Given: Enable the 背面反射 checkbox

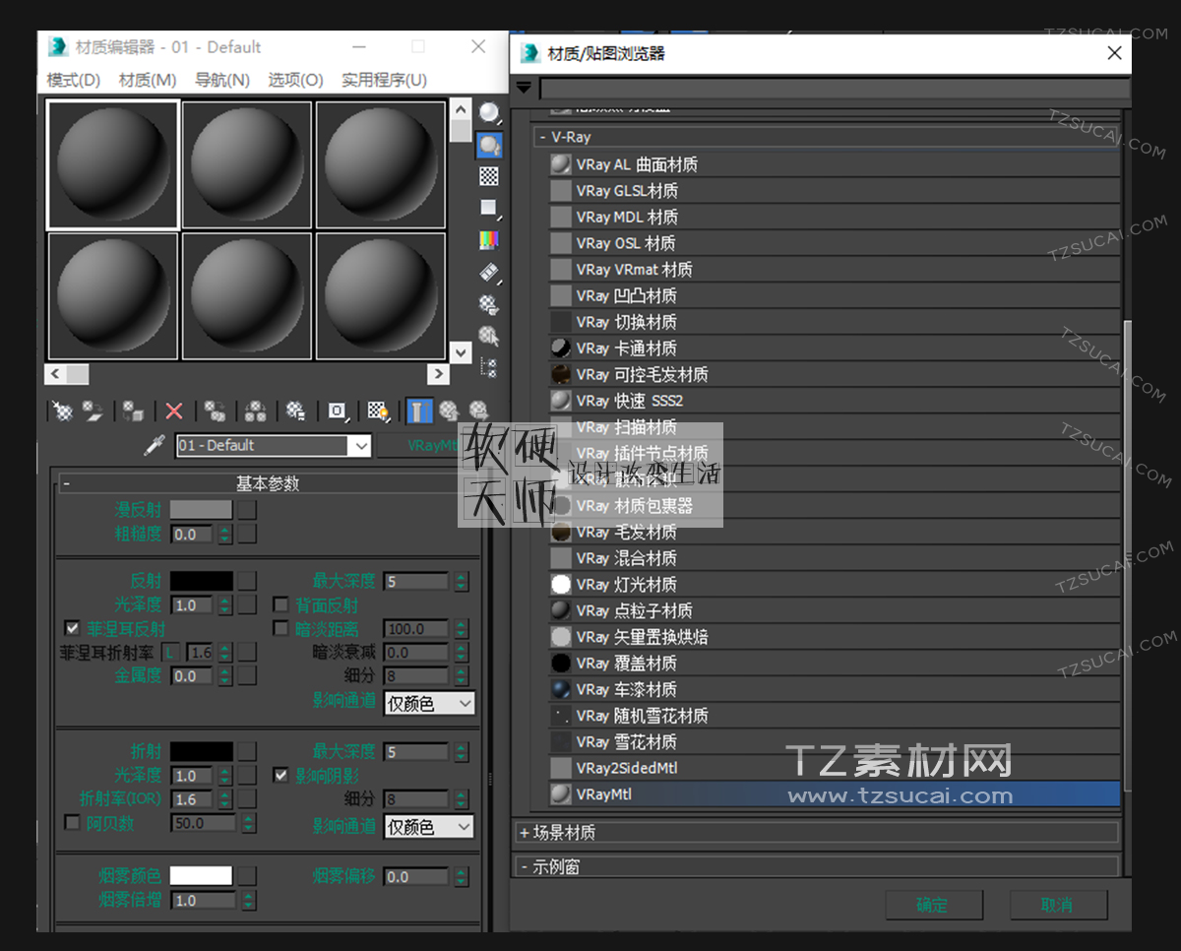Looking at the screenshot, I should [x=280, y=604].
